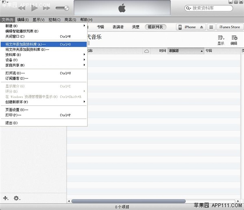Click the iTunes Store button
The width and height of the screenshot is (244, 210).
point(230,27)
